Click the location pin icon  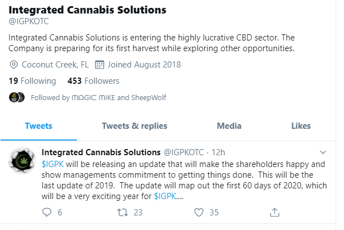coord(14,65)
